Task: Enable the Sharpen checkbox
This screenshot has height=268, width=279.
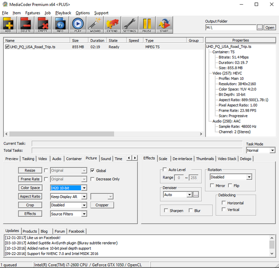Action: 167,210
